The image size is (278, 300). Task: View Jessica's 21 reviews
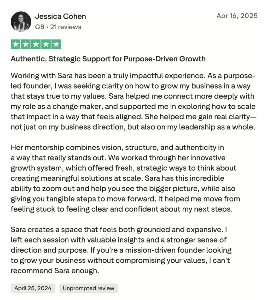[x=66, y=27]
